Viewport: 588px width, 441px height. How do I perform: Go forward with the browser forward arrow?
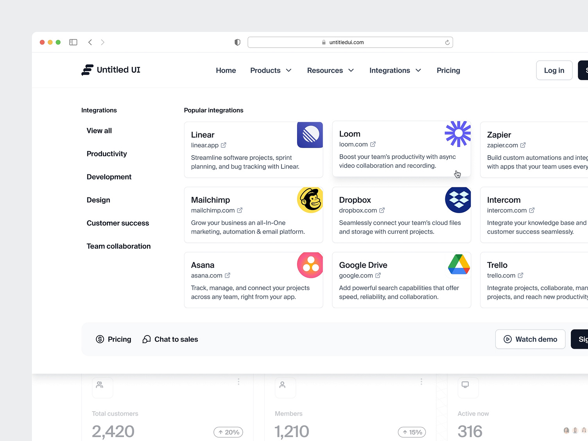point(102,42)
